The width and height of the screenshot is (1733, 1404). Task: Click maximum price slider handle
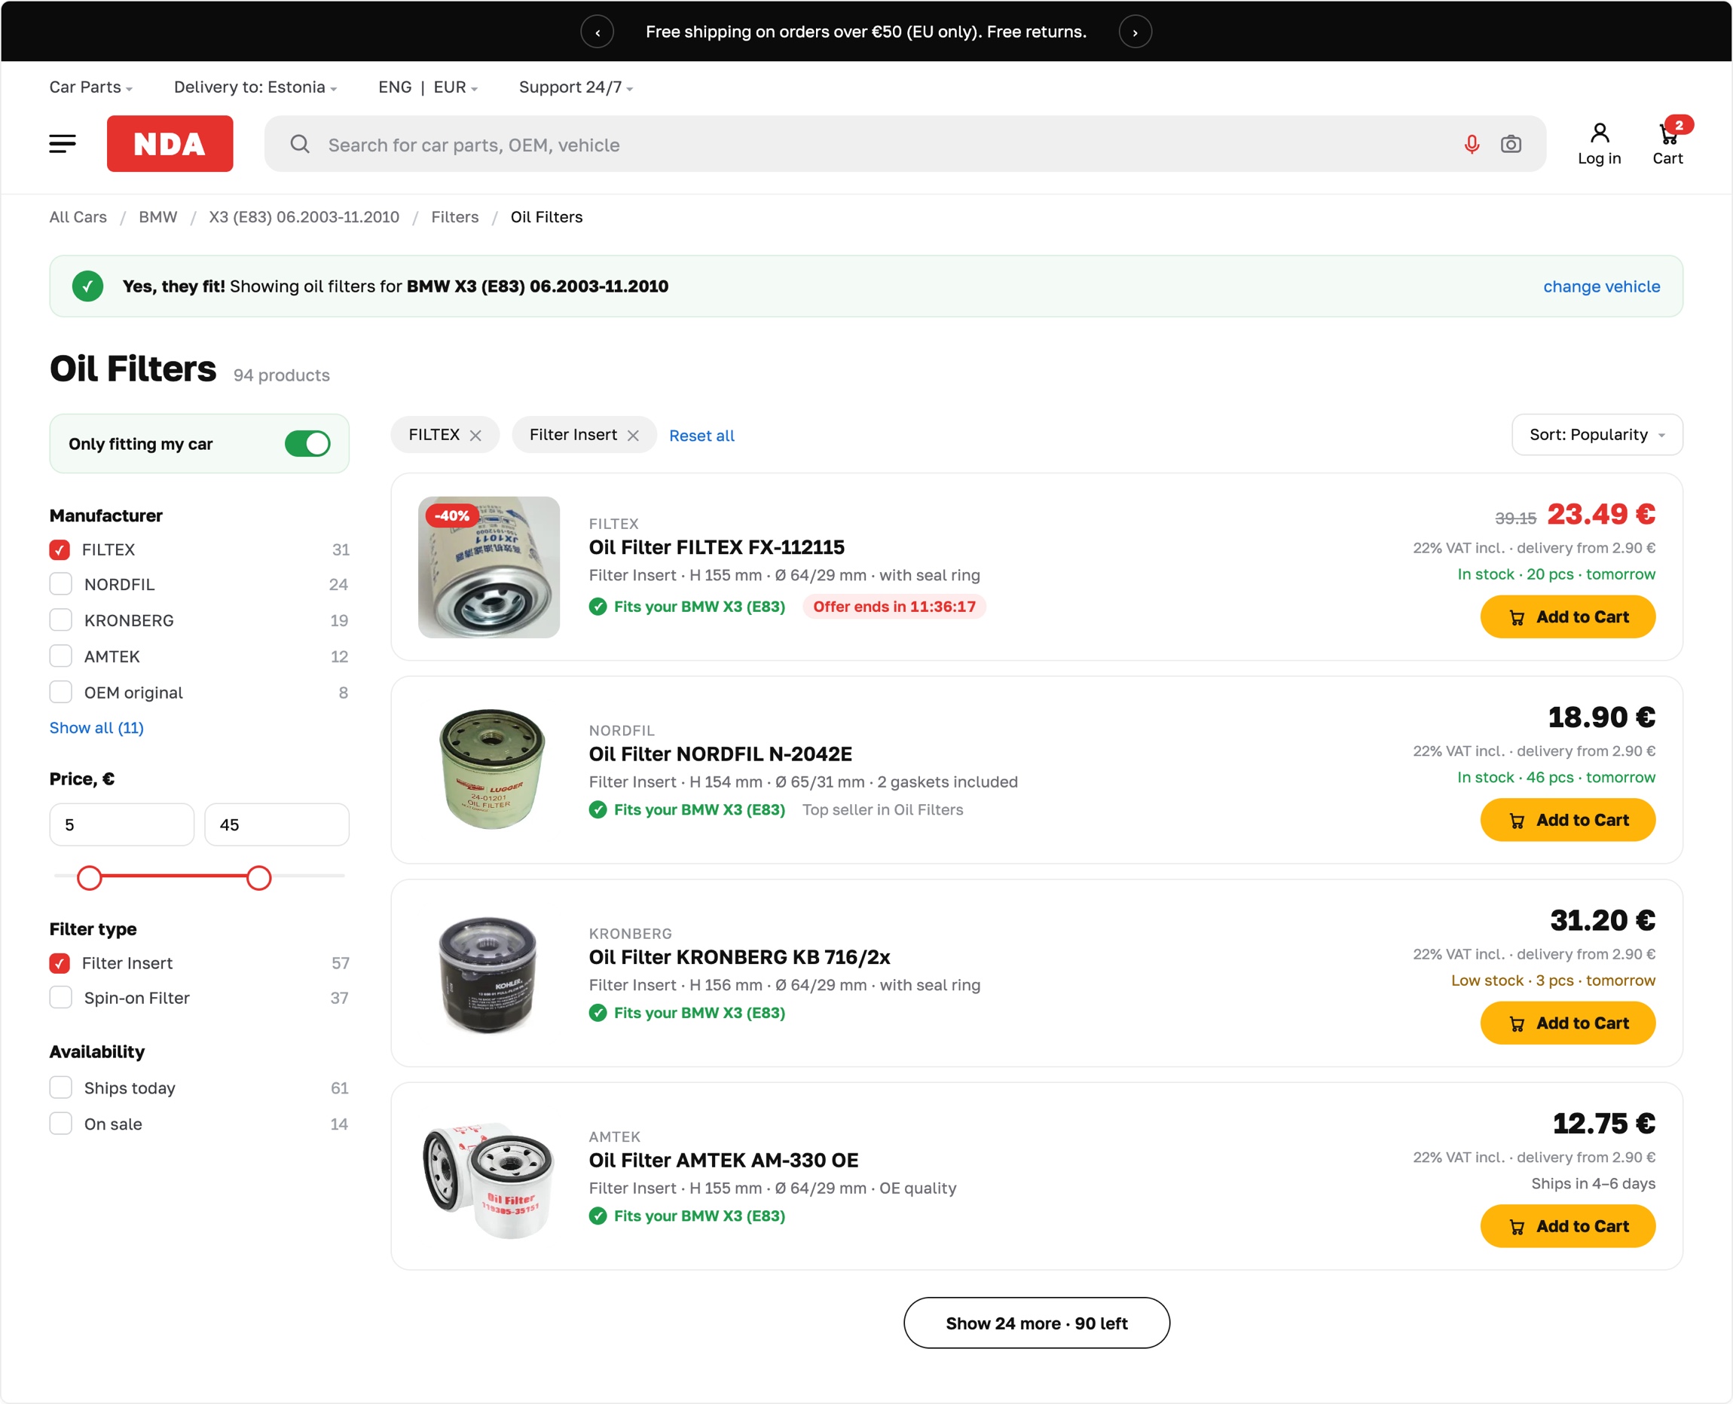258,877
